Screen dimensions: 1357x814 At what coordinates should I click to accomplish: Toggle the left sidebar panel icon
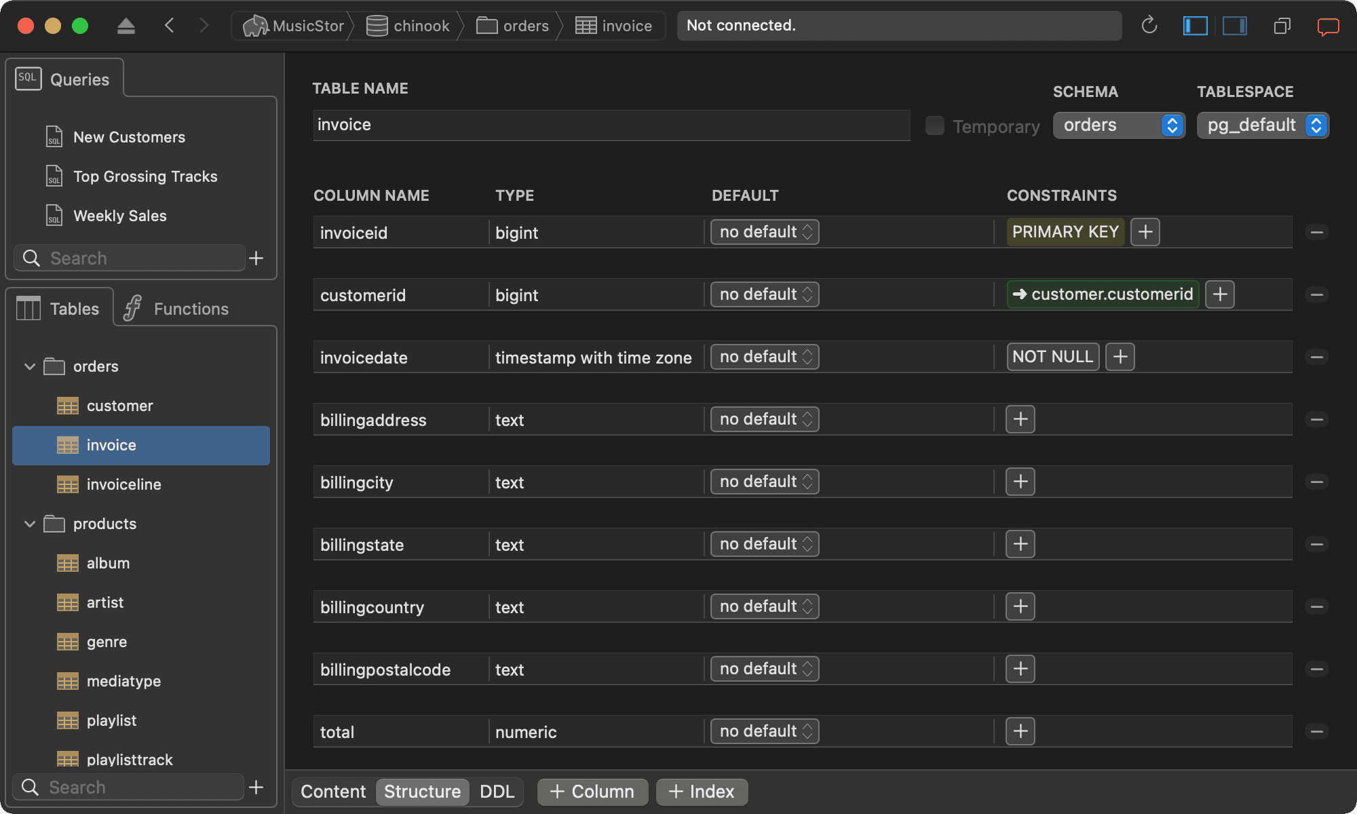tap(1196, 25)
